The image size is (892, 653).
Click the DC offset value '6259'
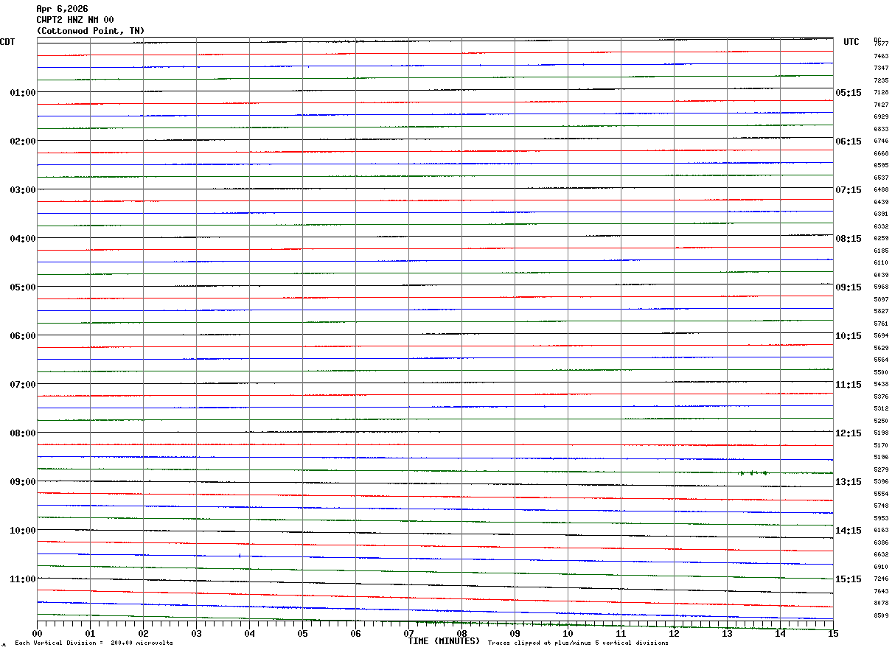(881, 239)
